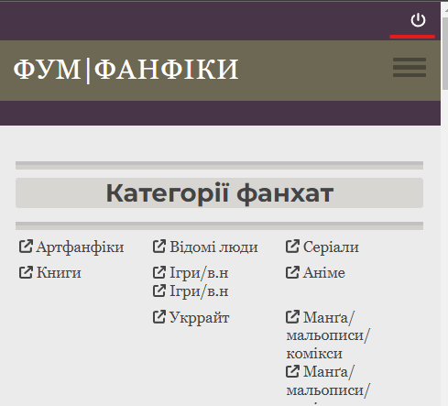
Task: Open the Укррайт category
Action: (199, 317)
